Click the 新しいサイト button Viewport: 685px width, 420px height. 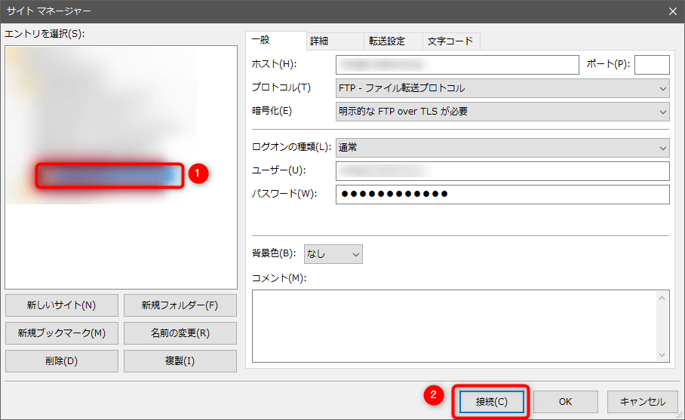click(61, 305)
